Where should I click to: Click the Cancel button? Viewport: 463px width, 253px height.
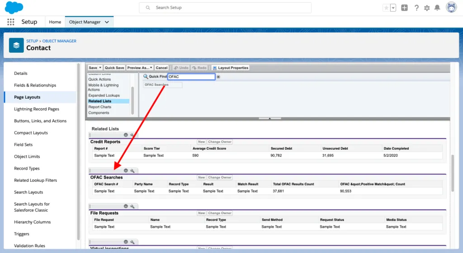pyautogui.click(x=161, y=68)
